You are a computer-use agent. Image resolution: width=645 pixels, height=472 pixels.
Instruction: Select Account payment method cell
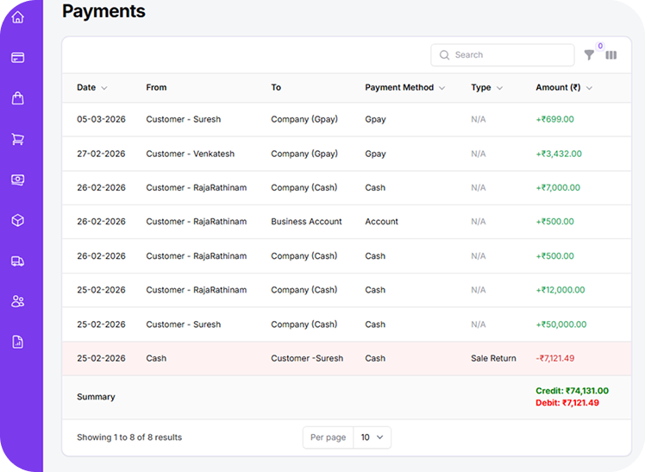(x=382, y=222)
